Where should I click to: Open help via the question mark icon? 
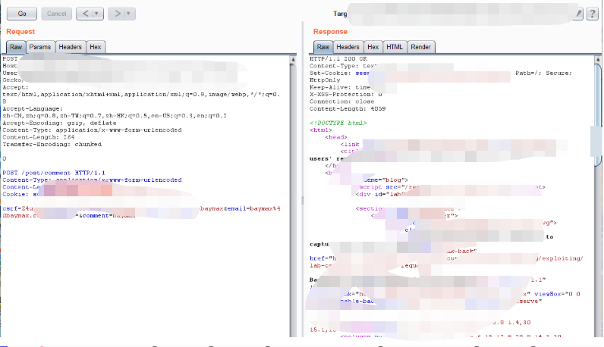[x=592, y=14]
